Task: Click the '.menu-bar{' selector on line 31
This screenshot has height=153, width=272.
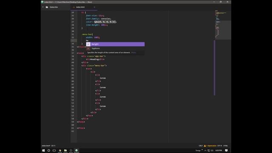Action: coord(87,34)
